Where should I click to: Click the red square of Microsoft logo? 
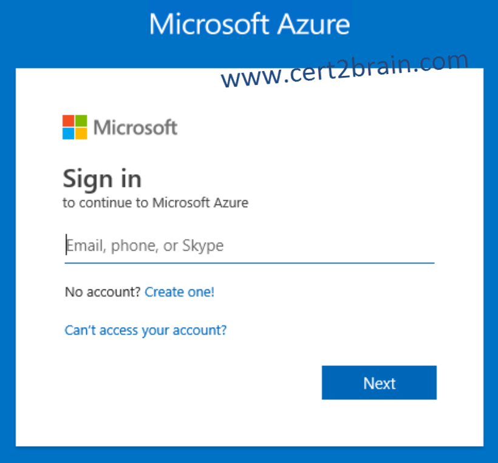pos(68,121)
